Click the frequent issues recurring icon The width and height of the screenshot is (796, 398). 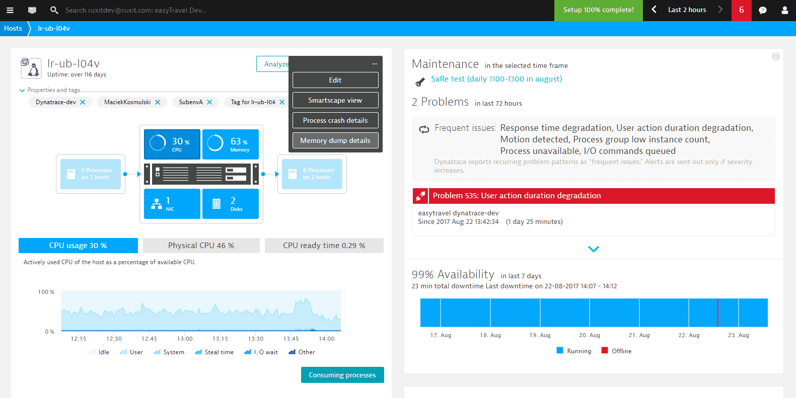[x=424, y=129]
